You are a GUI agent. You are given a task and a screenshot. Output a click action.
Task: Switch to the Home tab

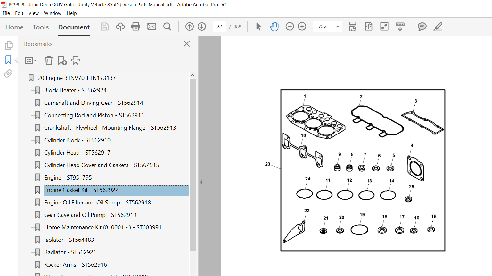pos(14,27)
